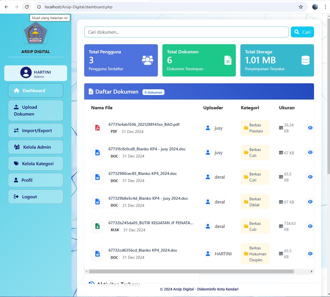This screenshot has width=330, height=297.
Task: Click the HARTINI admin avatar icon
Action: coord(26,73)
